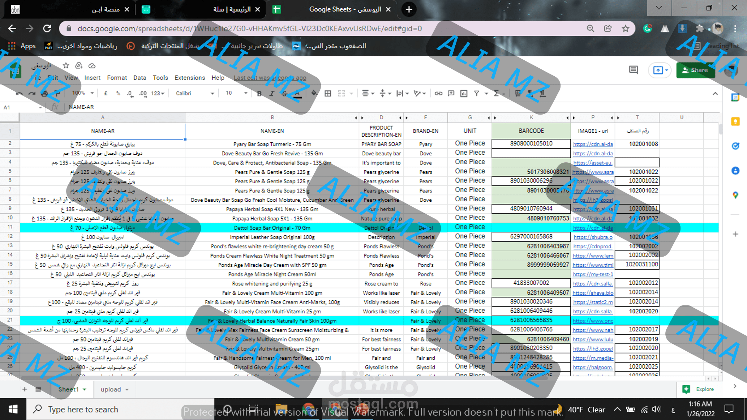This screenshot has height=420, width=747.
Task: Click the fill color paint bucket
Action: pos(314,93)
